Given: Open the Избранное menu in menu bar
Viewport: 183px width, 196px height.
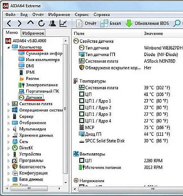Looking at the screenshot, I should point(59,15).
